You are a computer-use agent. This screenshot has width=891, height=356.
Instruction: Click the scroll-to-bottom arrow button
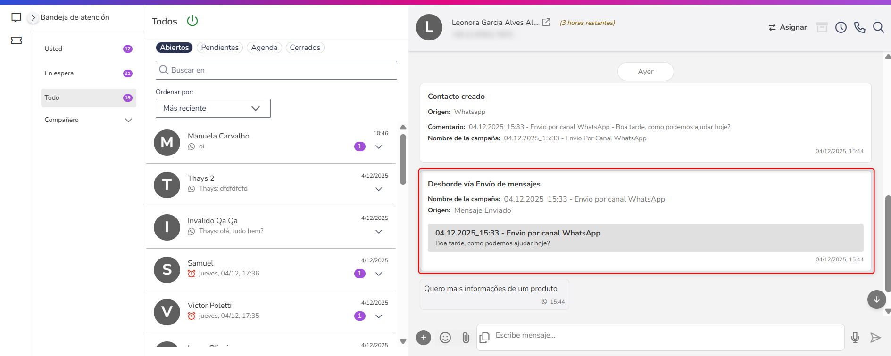877,299
